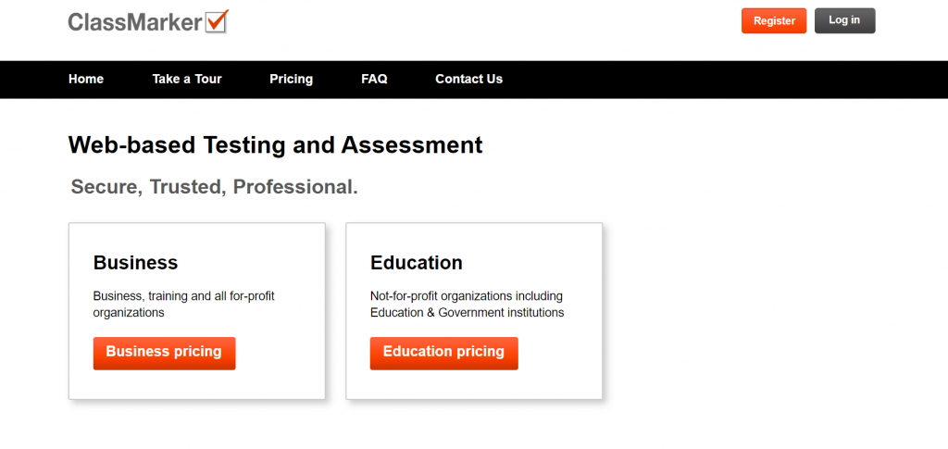The width and height of the screenshot is (948, 449).
Task: Click the Education pricing button
Action: (443, 353)
